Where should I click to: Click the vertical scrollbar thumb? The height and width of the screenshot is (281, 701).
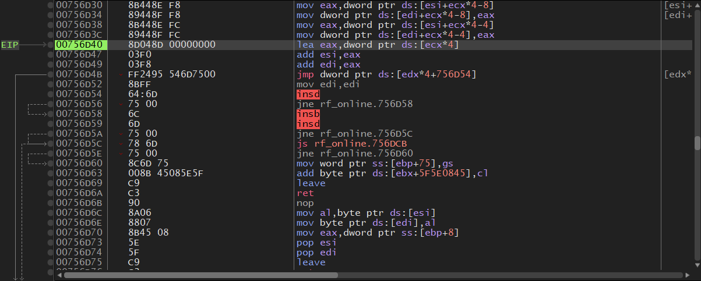click(x=697, y=143)
